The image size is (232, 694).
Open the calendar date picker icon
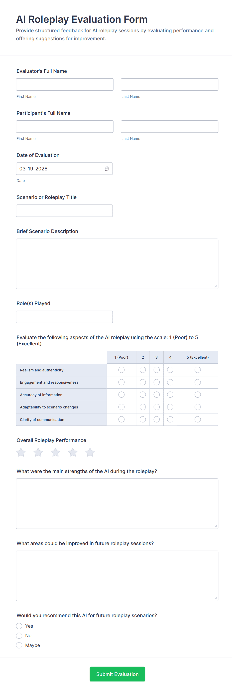point(107,168)
